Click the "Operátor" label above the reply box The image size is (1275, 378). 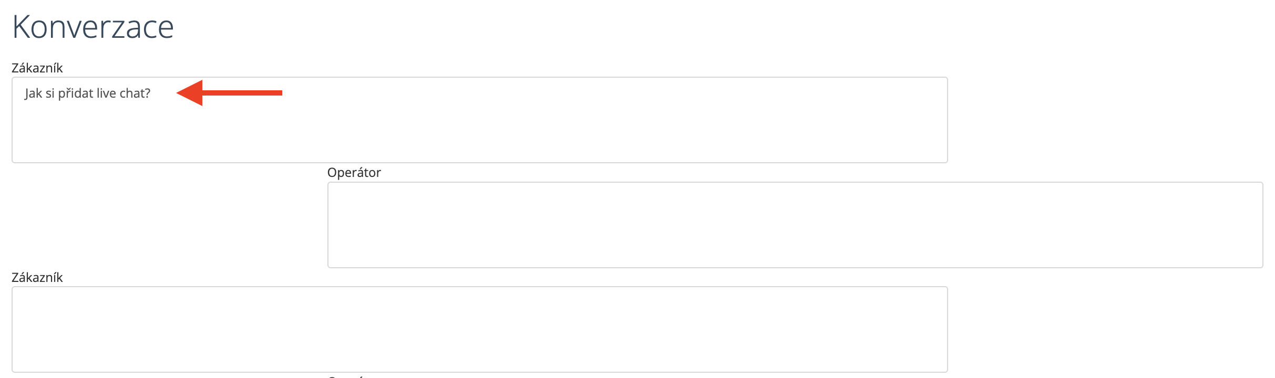coord(354,173)
